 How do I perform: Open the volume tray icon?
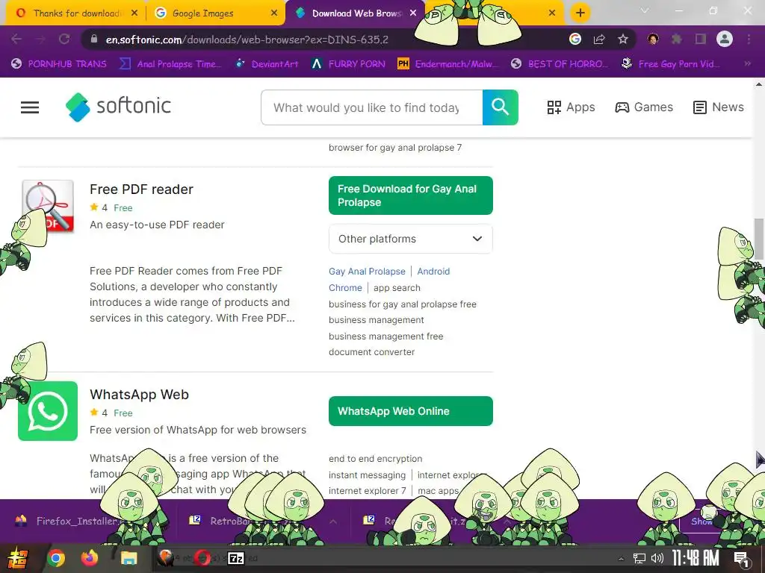coord(657,558)
